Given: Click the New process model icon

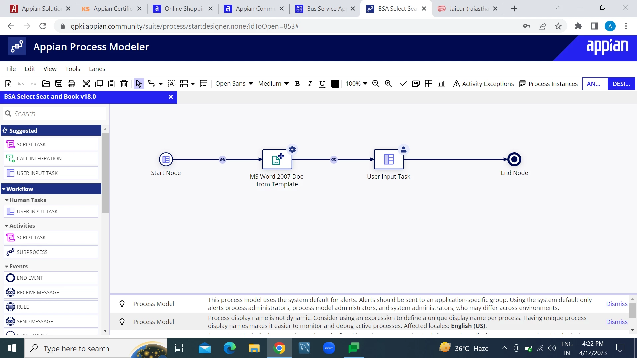Looking at the screenshot, I should click(x=8, y=84).
